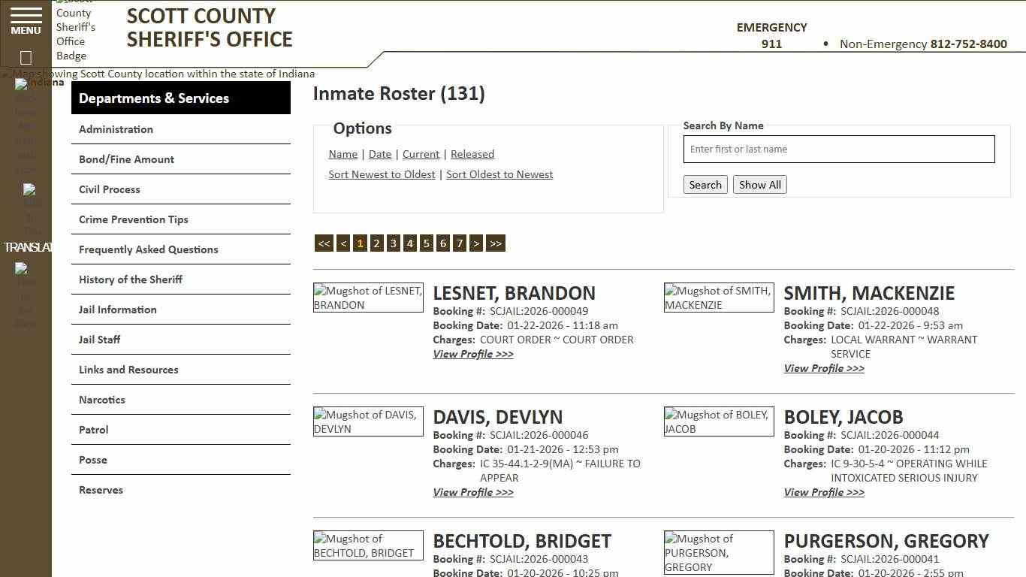Sort inmates Newest to Oldest
The width and height of the screenshot is (1026, 577).
(382, 174)
